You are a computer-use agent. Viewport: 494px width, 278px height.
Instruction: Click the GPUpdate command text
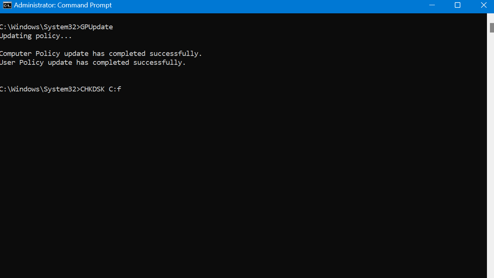(97, 27)
